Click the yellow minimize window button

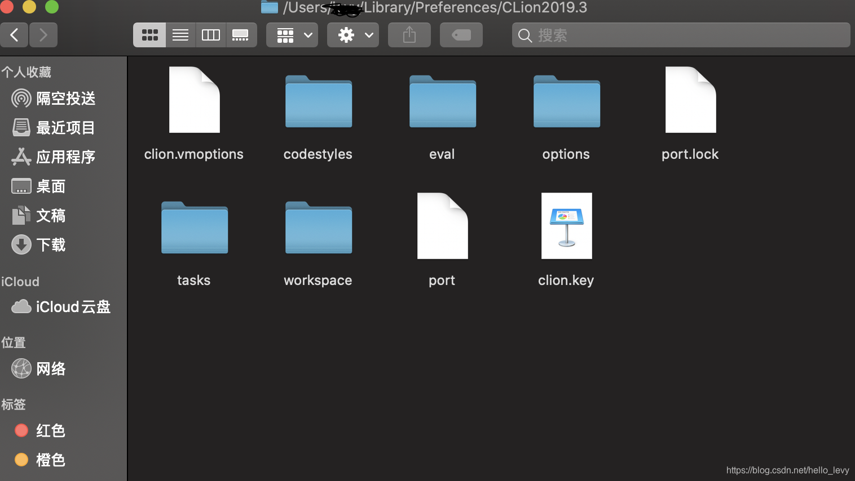pos(29,7)
